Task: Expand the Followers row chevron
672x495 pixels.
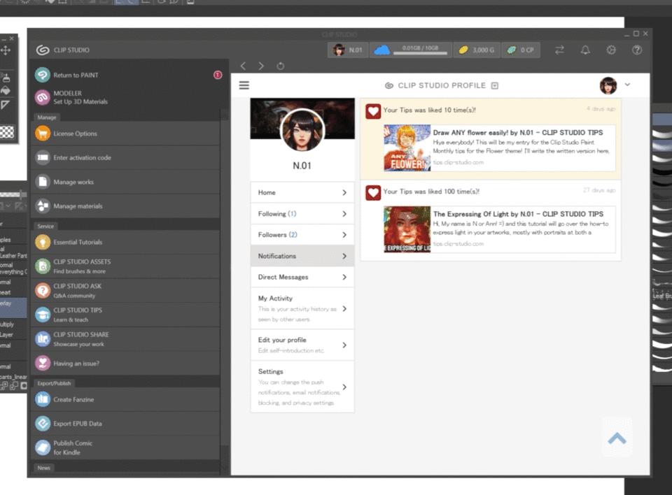Action: click(344, 235)
